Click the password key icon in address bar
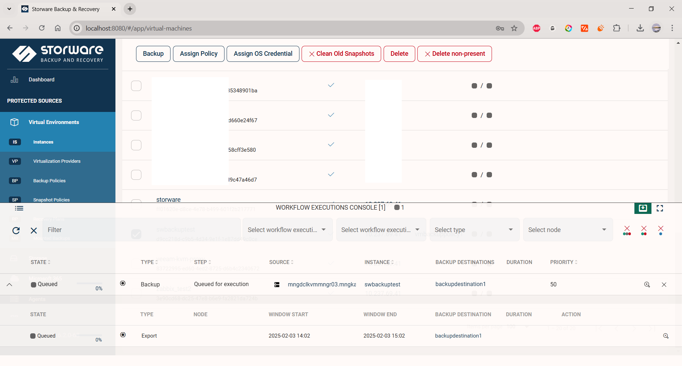Image resolution: width=682 pixels, height=366 pixels. coord(500,28)
